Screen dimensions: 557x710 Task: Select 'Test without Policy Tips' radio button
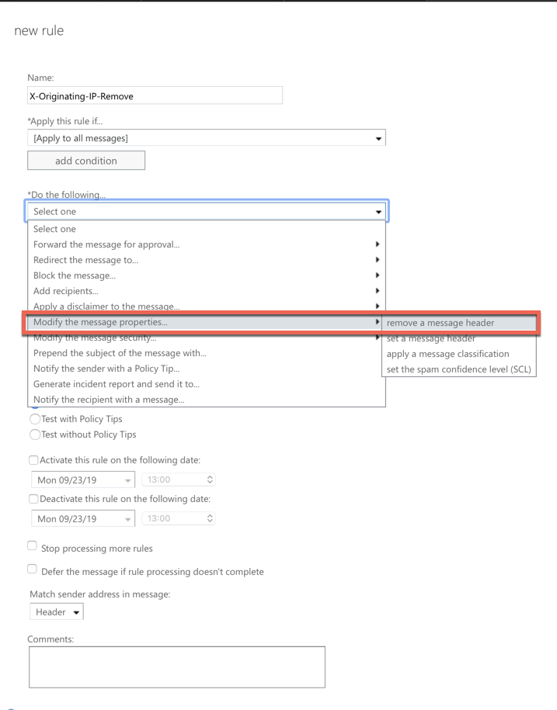[x=35, y=435]
